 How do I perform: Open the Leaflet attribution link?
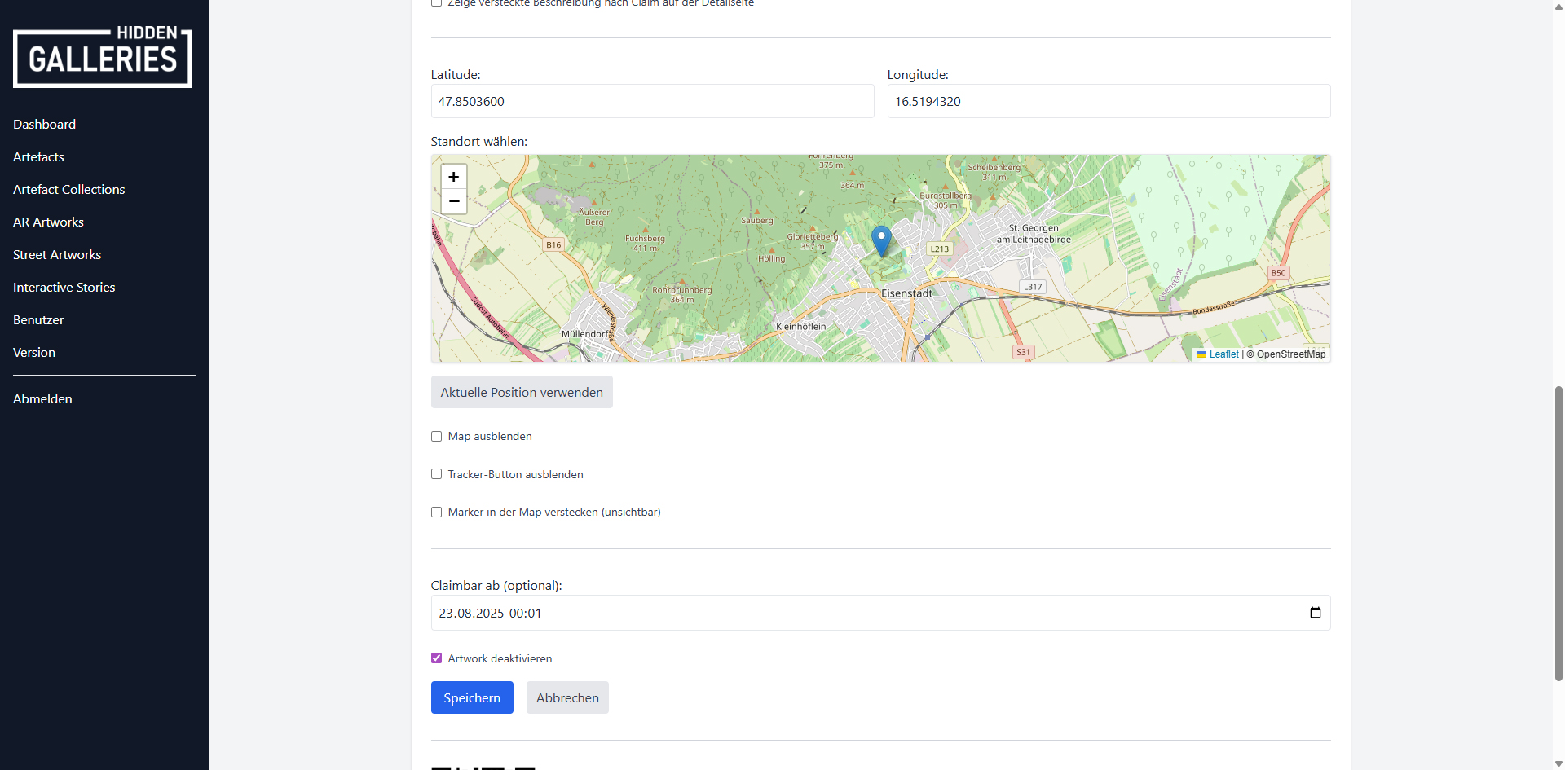click(x=1223, y=354)
